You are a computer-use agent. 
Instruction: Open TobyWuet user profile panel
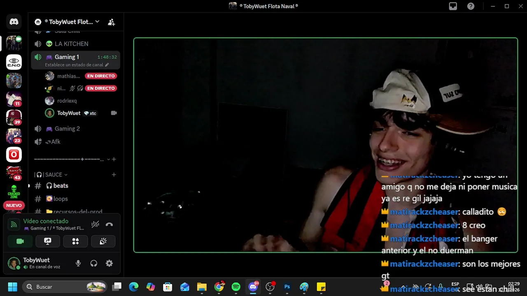point(37,263)
